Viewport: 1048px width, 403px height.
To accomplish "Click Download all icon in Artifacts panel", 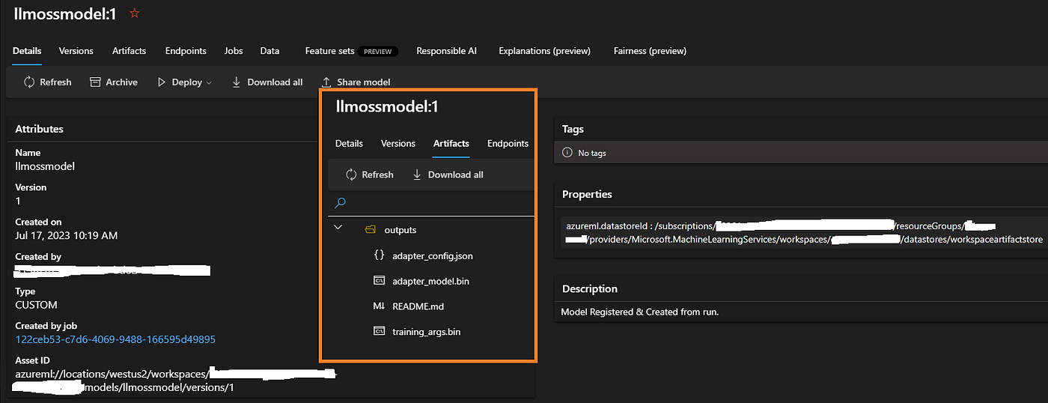I will point(417,175).
